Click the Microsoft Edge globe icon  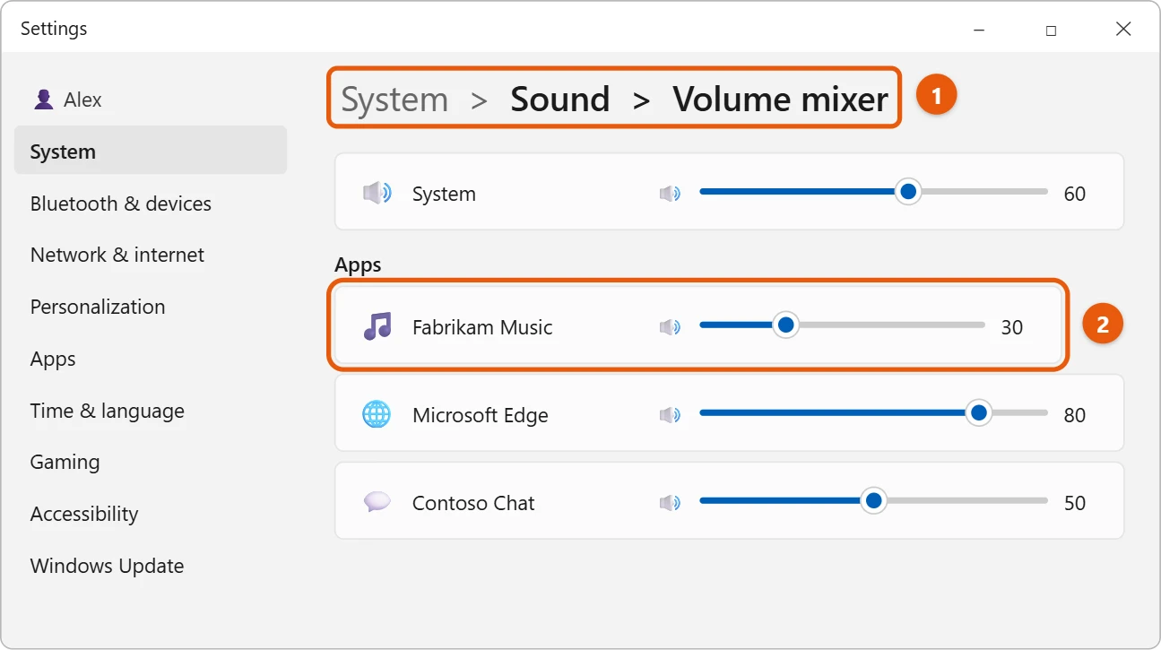[377, 414]
